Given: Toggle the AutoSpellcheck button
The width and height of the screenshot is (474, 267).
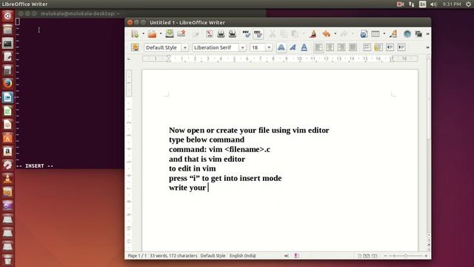Looking at the screenshot, I should 258,33.
